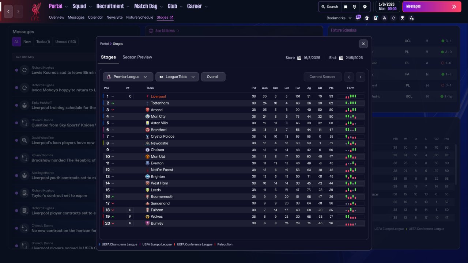The width and height of the screenshot is (468, 263).
Task: Select the Season Preview tab
Action: pos(137,57)
